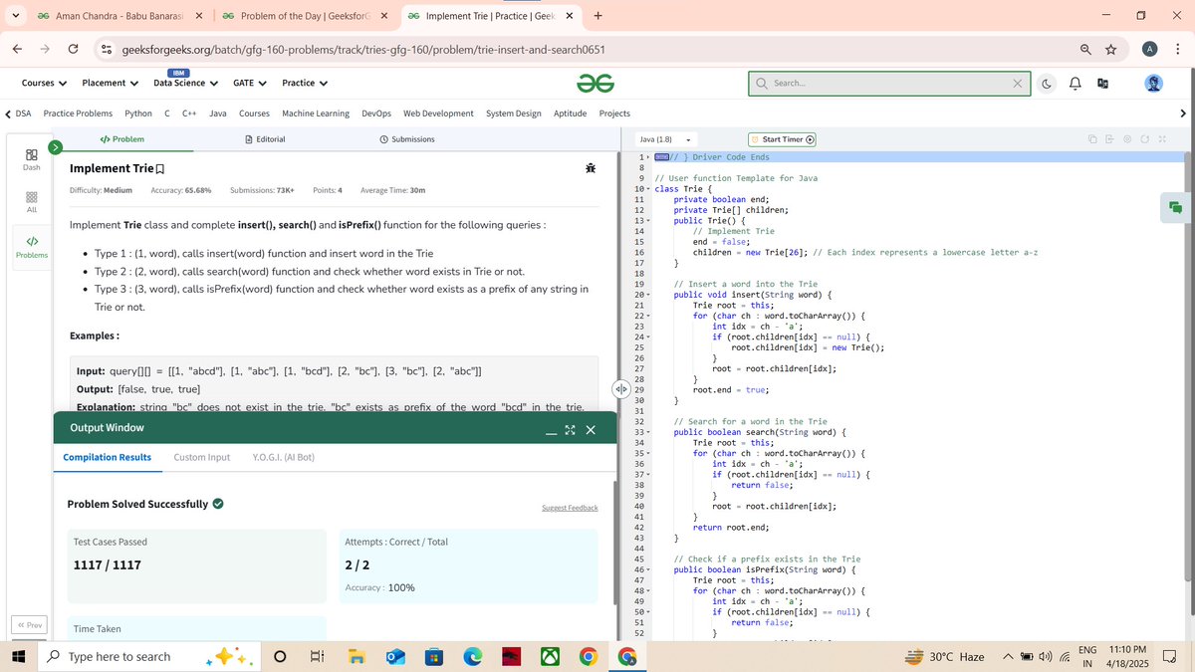Open Microsoft Store from the taskbar
Viewport: 1195px width, 672px height.
coord(433,656)
